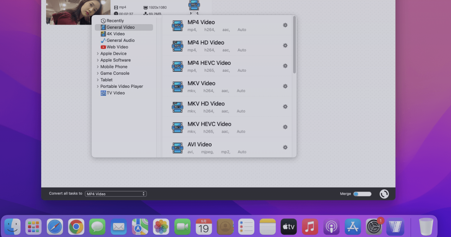
Task: Open FaceTime from the Dock
Action: click(182, 227)
